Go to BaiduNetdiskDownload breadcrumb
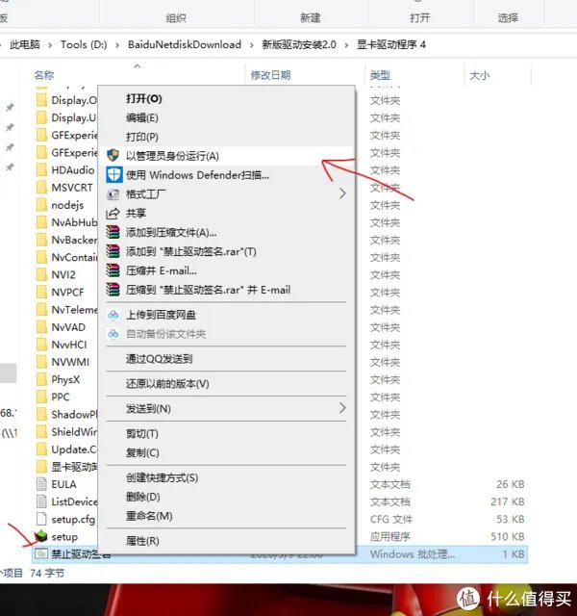The image size is (577, 616). click(x=185, y=44)
